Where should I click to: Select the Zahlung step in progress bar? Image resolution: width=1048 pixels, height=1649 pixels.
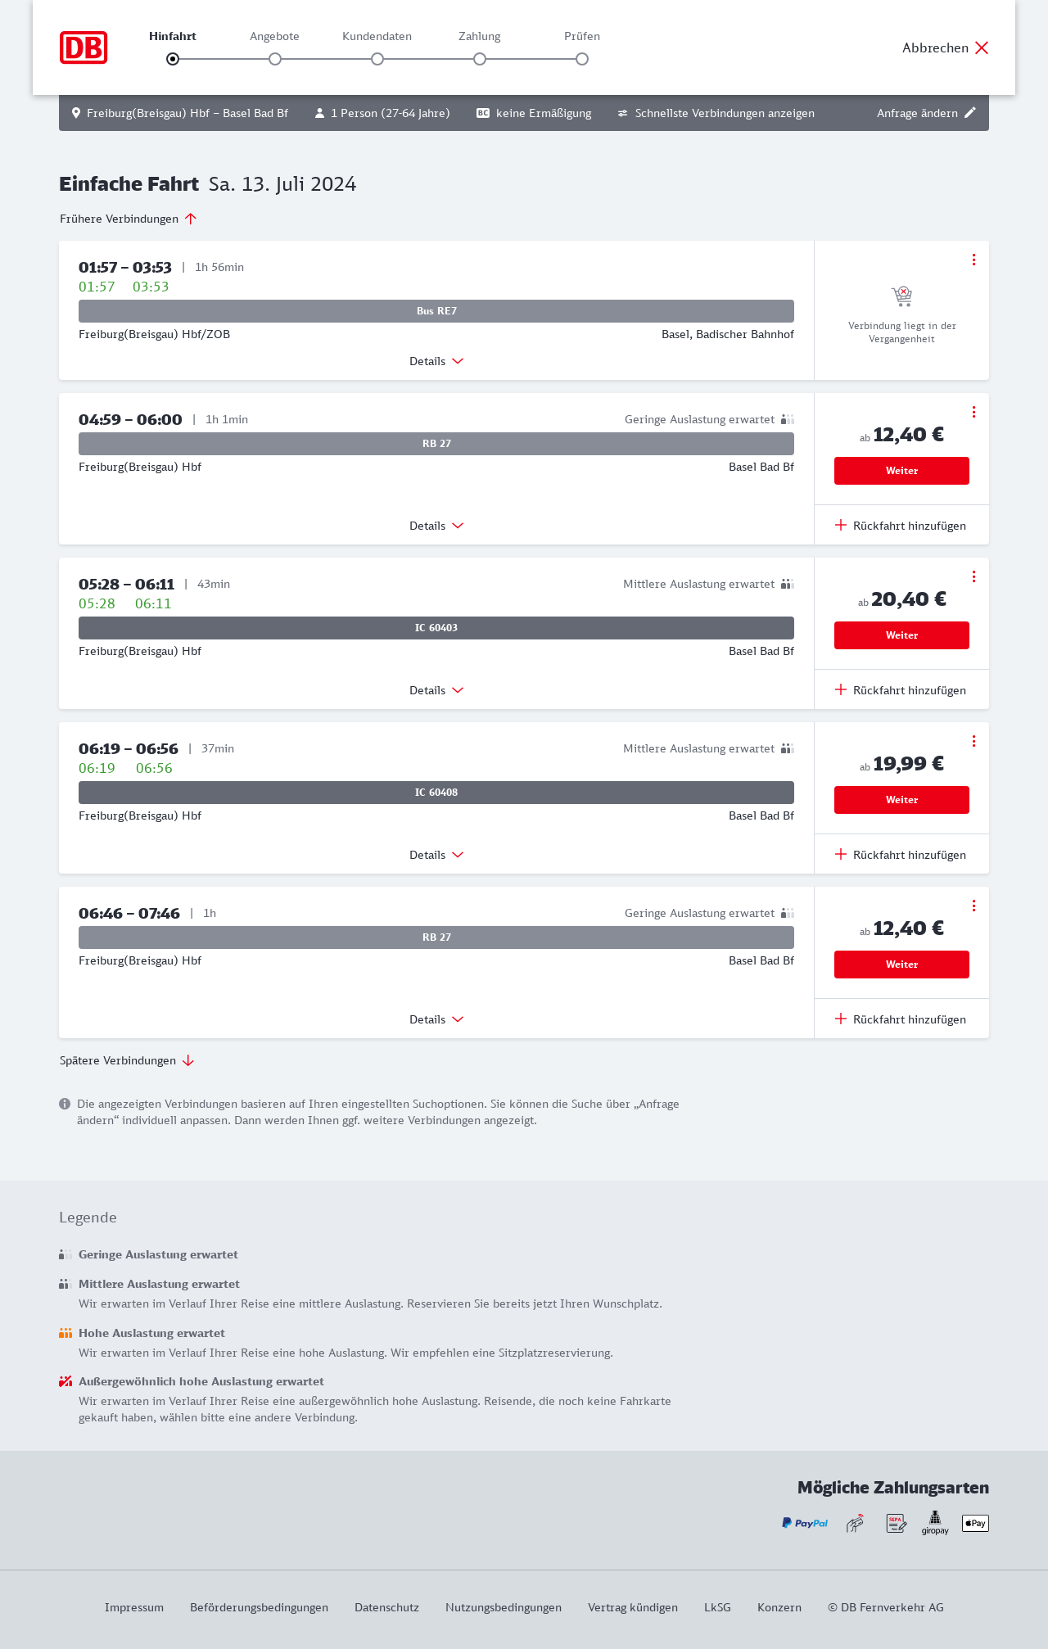coord(480,59)
